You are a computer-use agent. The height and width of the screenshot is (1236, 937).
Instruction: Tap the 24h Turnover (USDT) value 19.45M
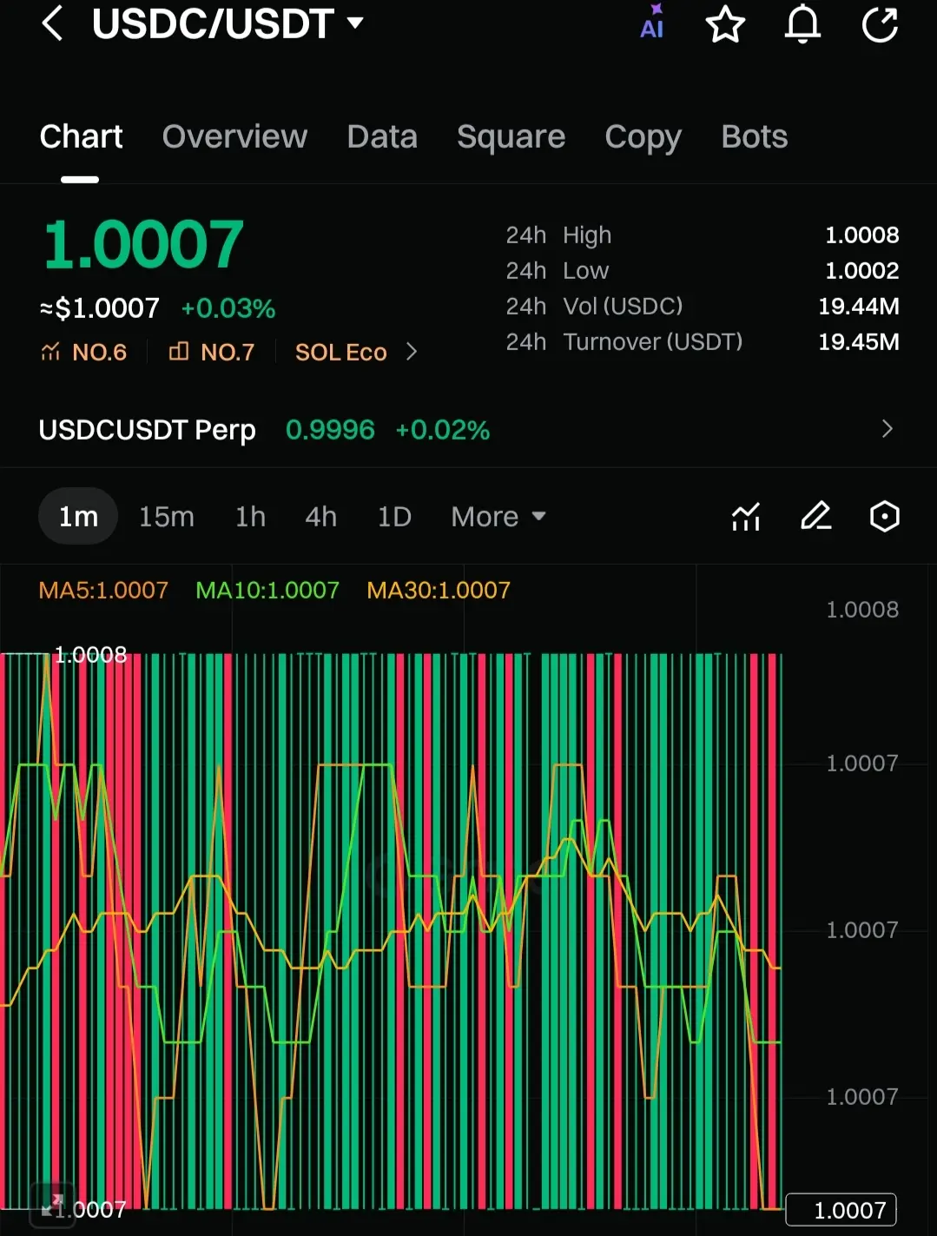[x=858, y=341]
